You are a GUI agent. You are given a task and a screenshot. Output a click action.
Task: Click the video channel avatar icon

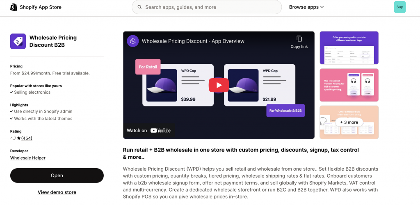click(132, 41)
